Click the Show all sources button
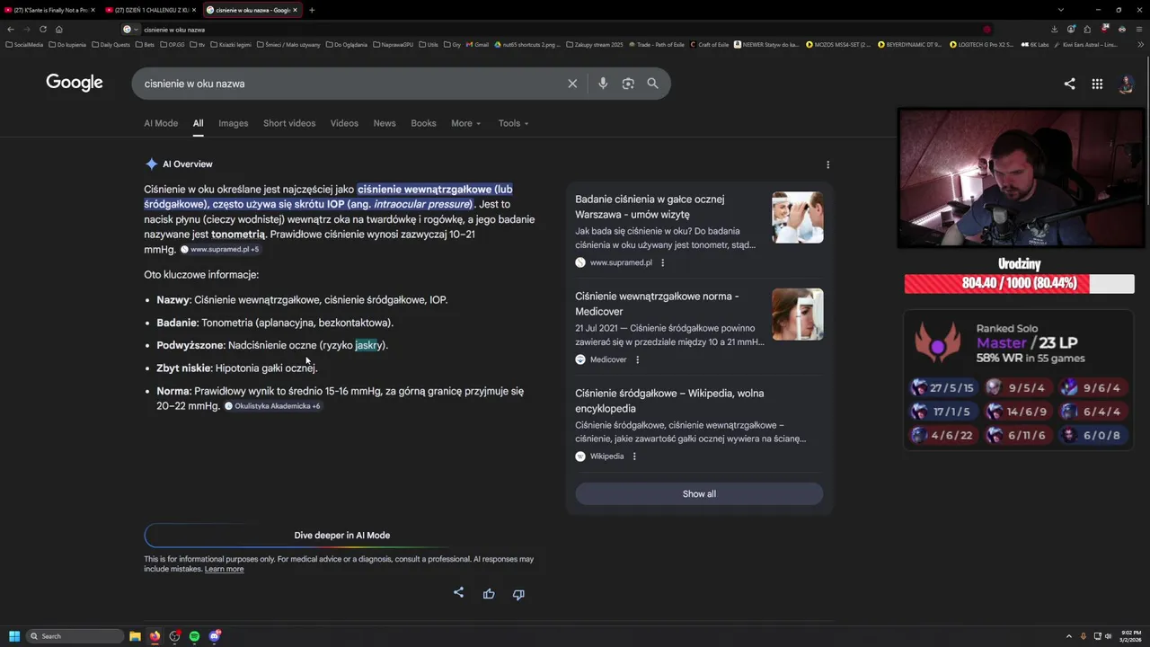The height and width of the screenshot is (647, 1150). point(699,493)
